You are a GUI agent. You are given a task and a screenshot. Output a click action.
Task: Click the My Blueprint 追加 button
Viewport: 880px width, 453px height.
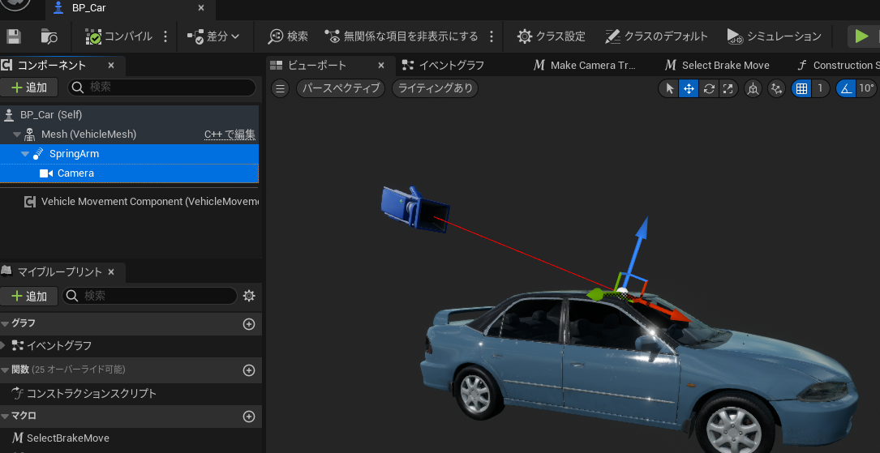29,296
